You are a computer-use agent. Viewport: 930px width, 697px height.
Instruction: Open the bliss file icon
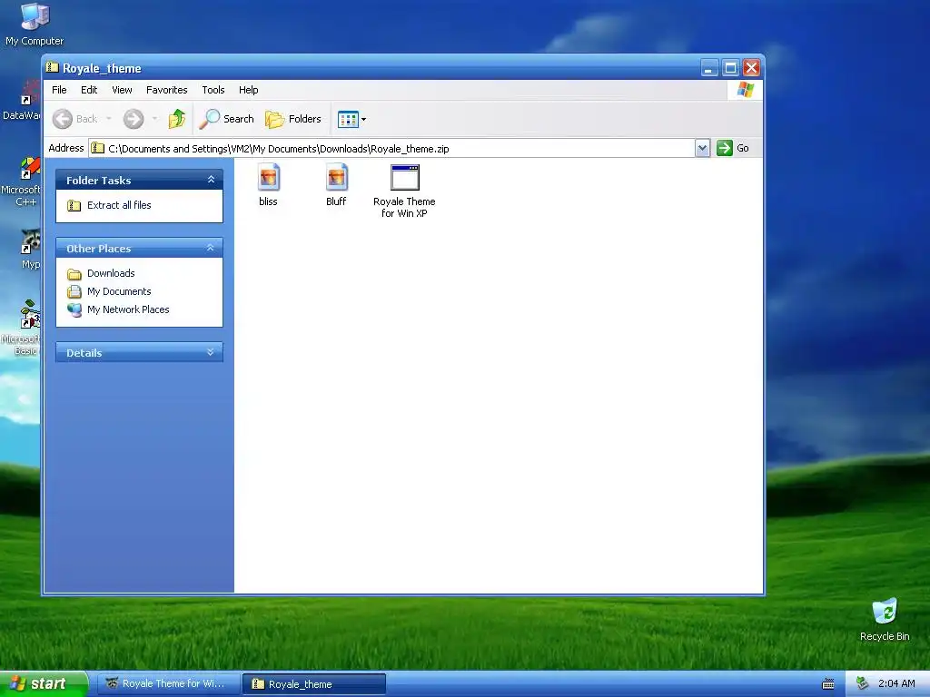tap(268, 178)
